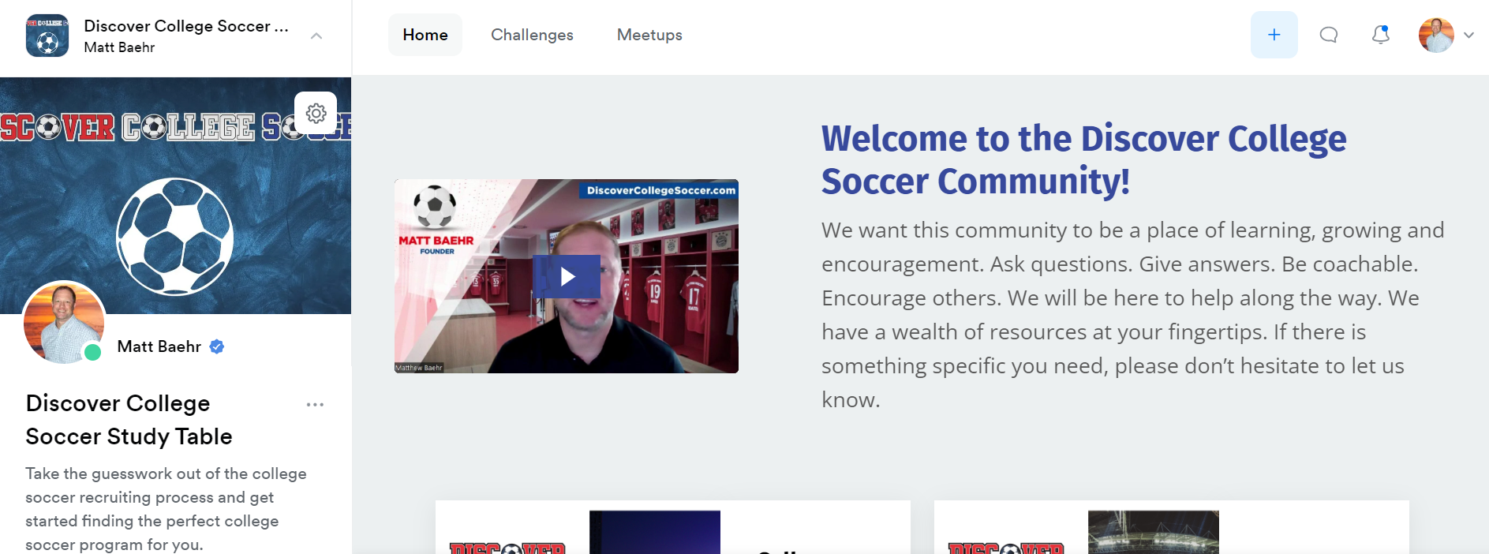The height and width of the screenshot is (554, 1489).
Task: Open the three-dots menu beside Study Table
Action: 315,405
